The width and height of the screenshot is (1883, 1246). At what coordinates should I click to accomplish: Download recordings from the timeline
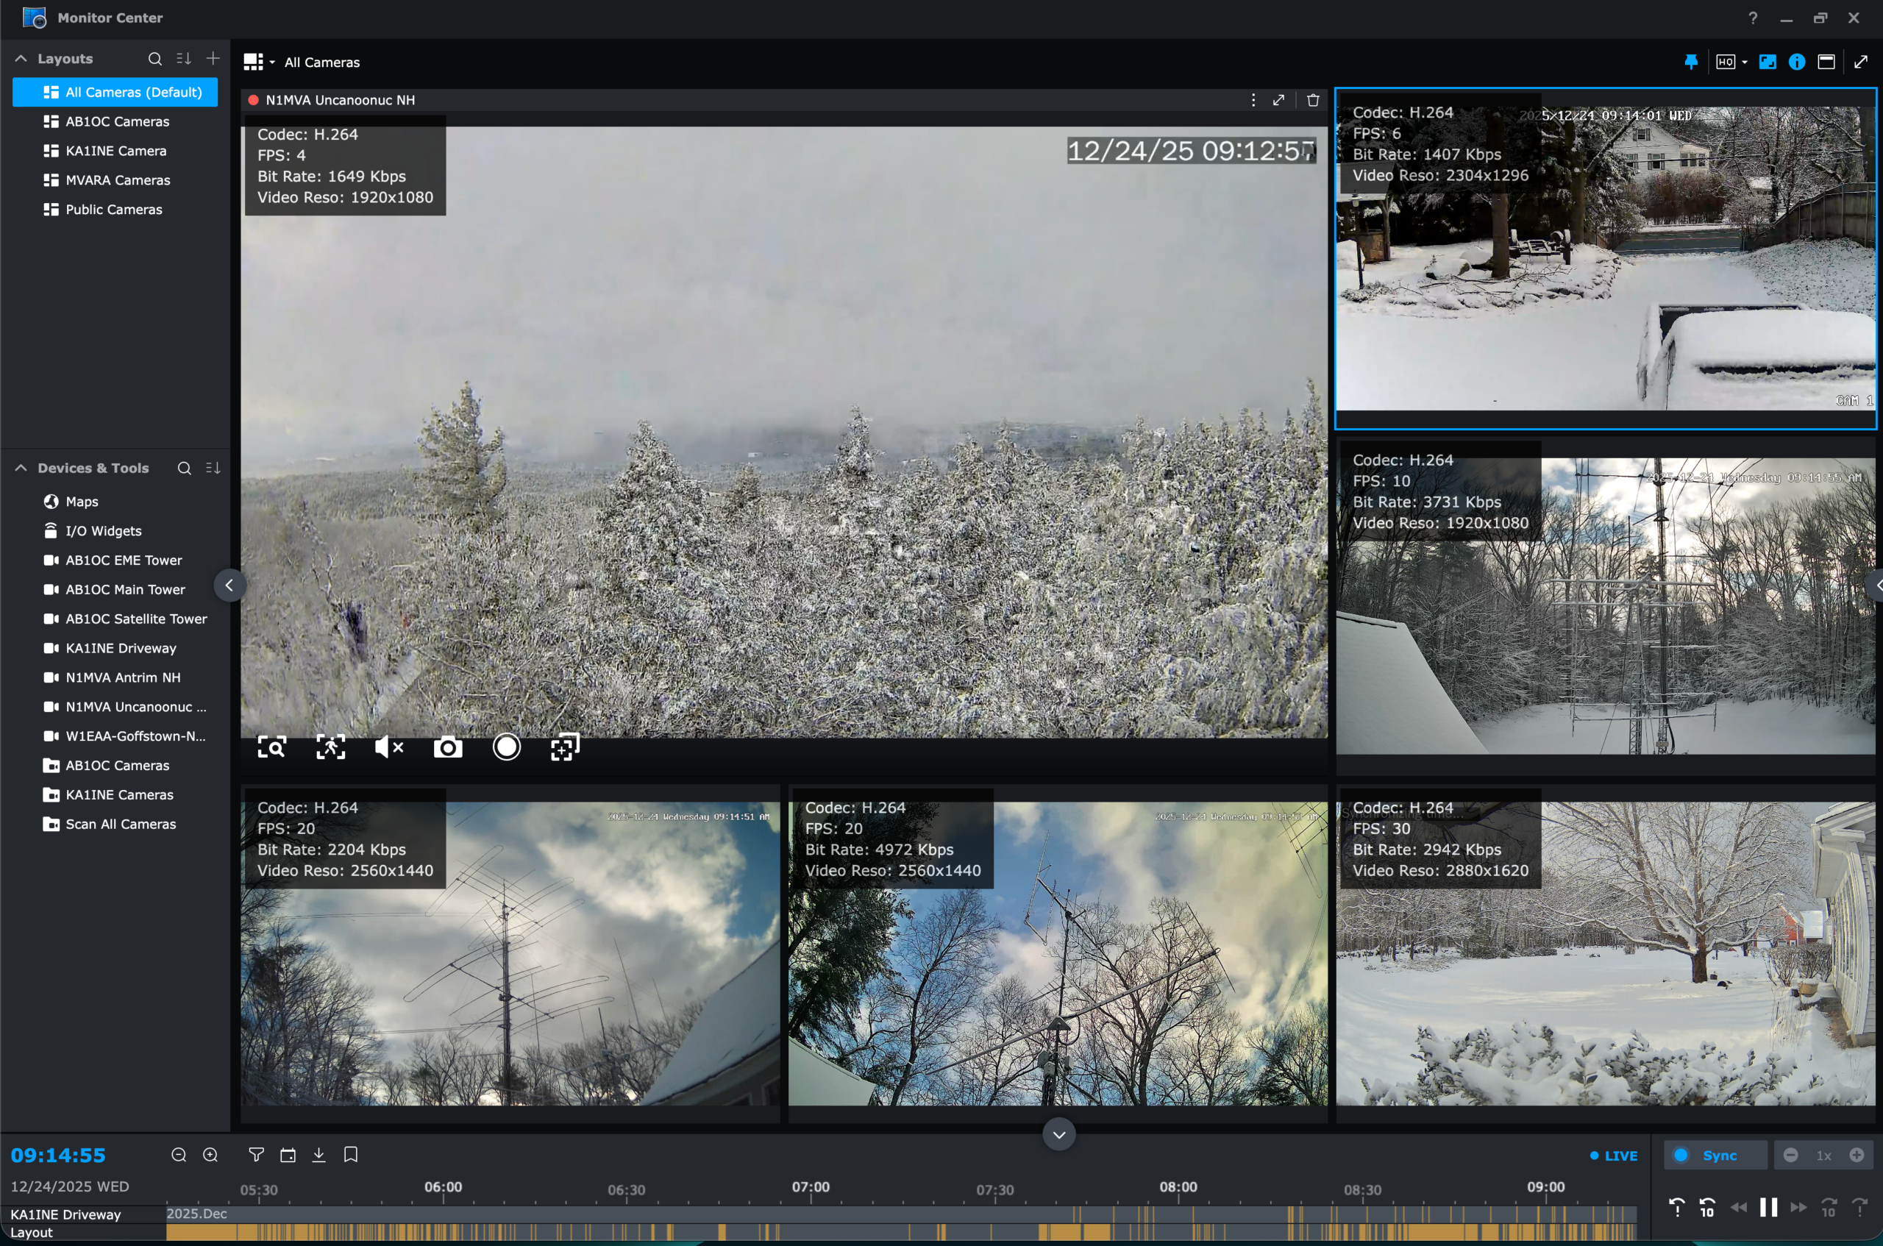click(318, 1154)
